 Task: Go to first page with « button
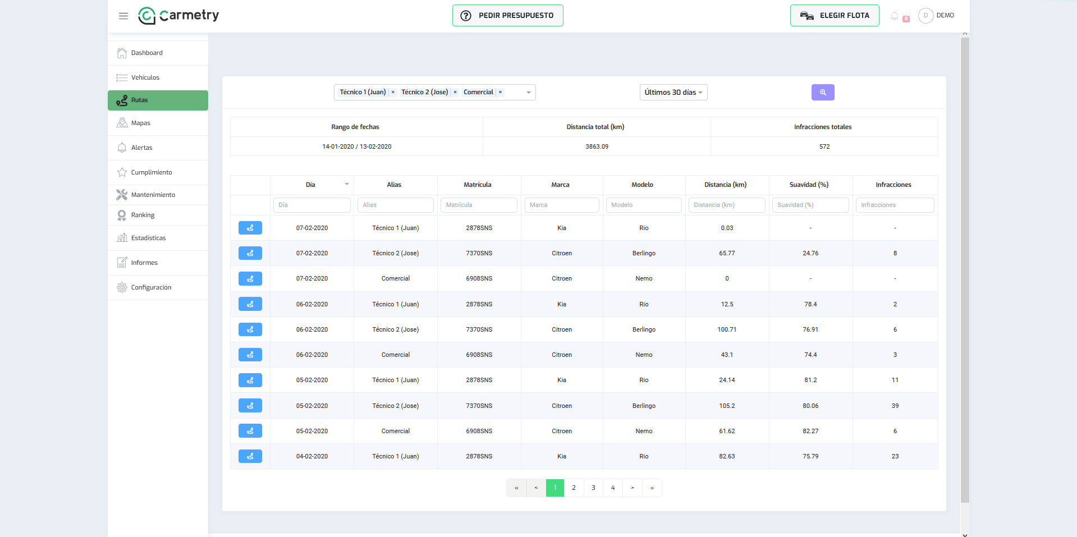point(516,488)
